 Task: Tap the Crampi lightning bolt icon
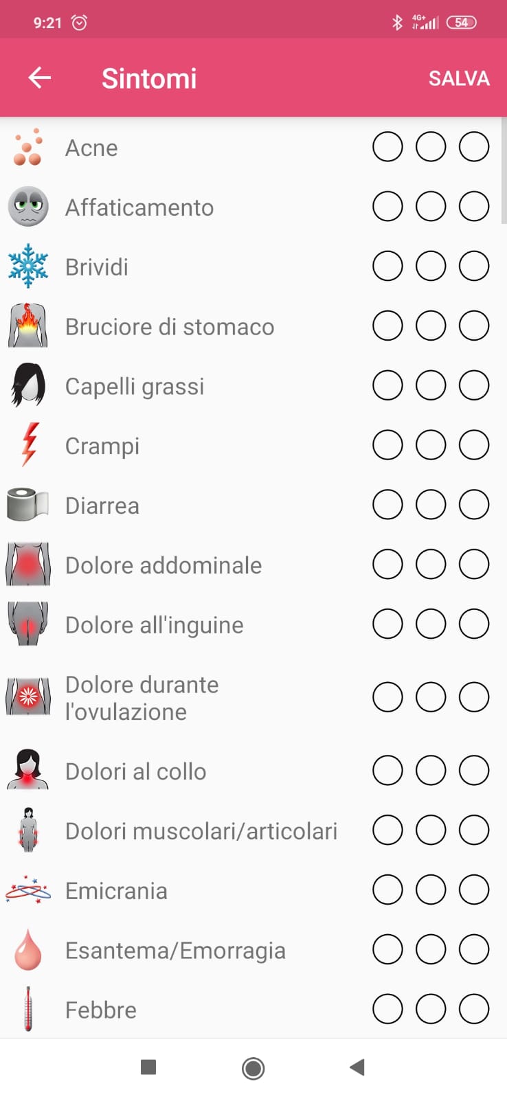(x=29, y=445)
